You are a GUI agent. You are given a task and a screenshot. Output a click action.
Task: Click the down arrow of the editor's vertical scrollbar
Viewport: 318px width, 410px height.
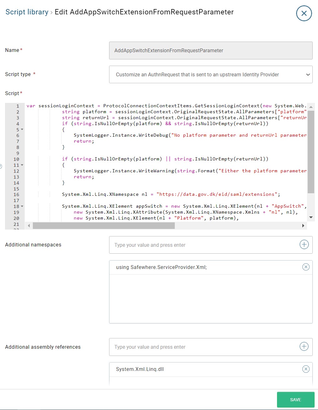(311, 217)
